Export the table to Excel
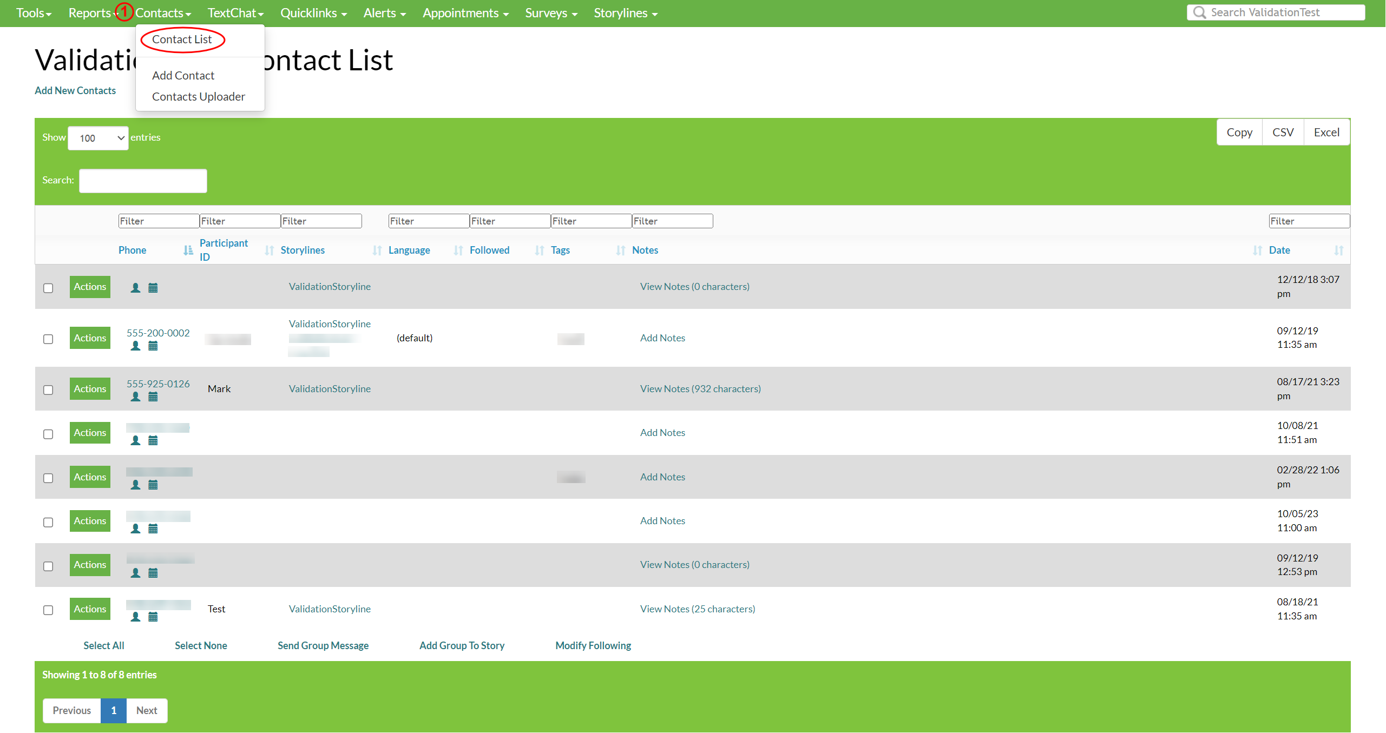Screen dimensions: 1386x733 pos(1326,132)
